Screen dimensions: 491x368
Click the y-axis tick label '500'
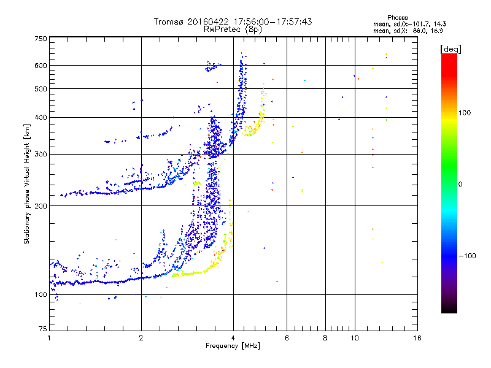tap(41, 89)
